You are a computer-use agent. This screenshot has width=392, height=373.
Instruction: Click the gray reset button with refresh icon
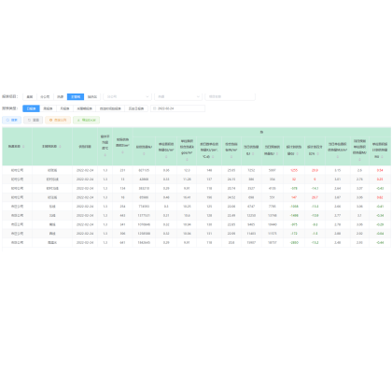34,120
